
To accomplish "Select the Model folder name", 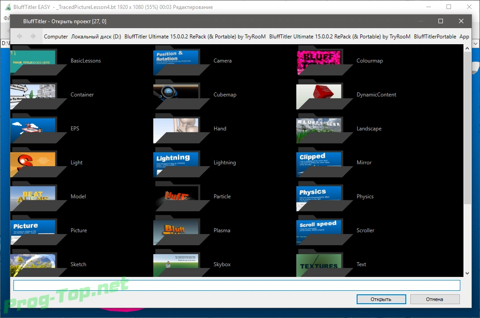I will click(78, 197).
